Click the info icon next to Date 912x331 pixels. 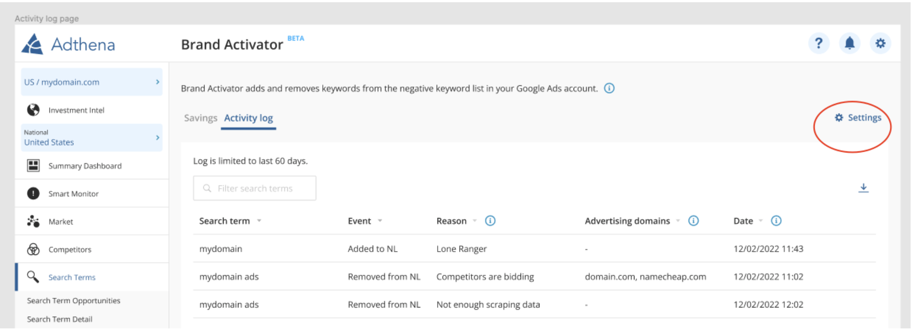776,221
